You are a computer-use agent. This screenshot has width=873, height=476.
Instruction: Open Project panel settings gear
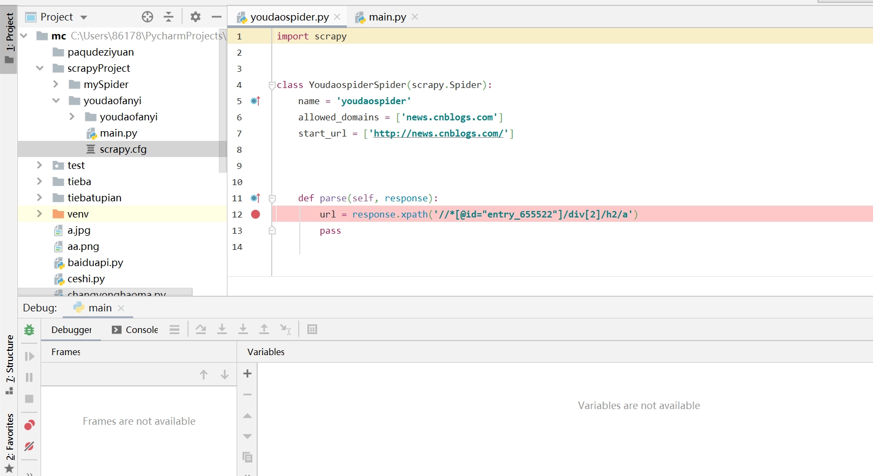pyautogui.click(x=196, y=17)
